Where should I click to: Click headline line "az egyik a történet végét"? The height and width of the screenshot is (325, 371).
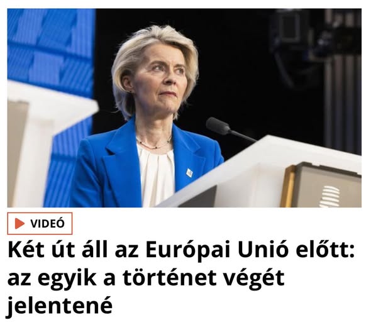pyautogui.click(x=146, y=277)
